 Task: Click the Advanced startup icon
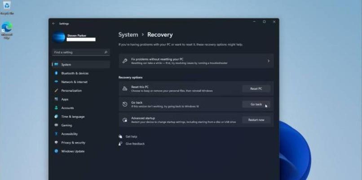[125, 120]
